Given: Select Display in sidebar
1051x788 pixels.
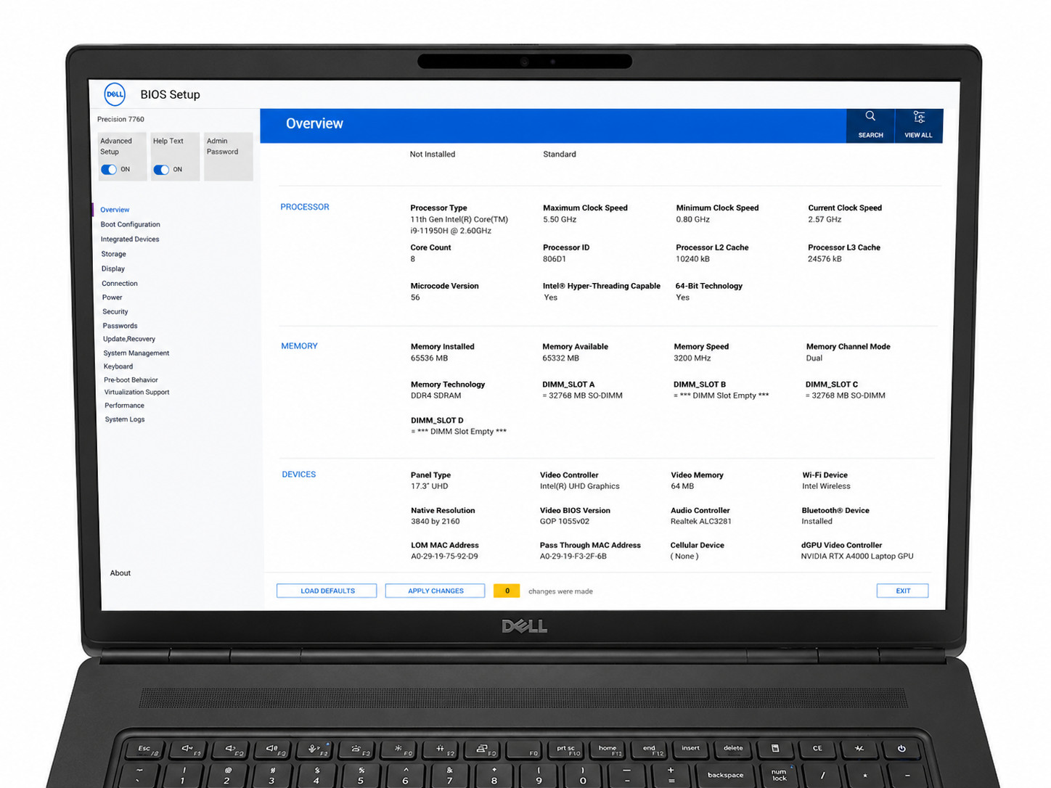Looking at the screenshot, I should tap(113, 268).
